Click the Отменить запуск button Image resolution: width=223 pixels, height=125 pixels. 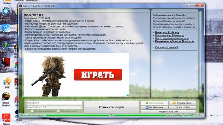point(111,107)
